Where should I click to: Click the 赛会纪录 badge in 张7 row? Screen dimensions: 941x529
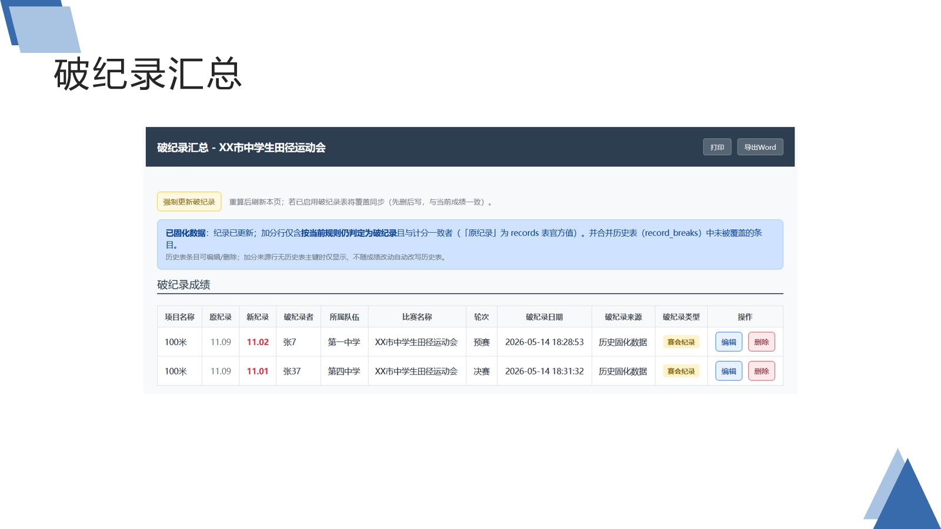point(681,342)
